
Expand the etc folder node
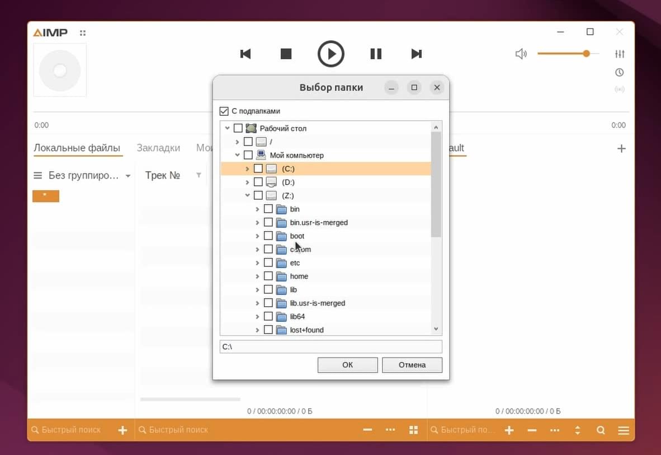pos(258,263)
